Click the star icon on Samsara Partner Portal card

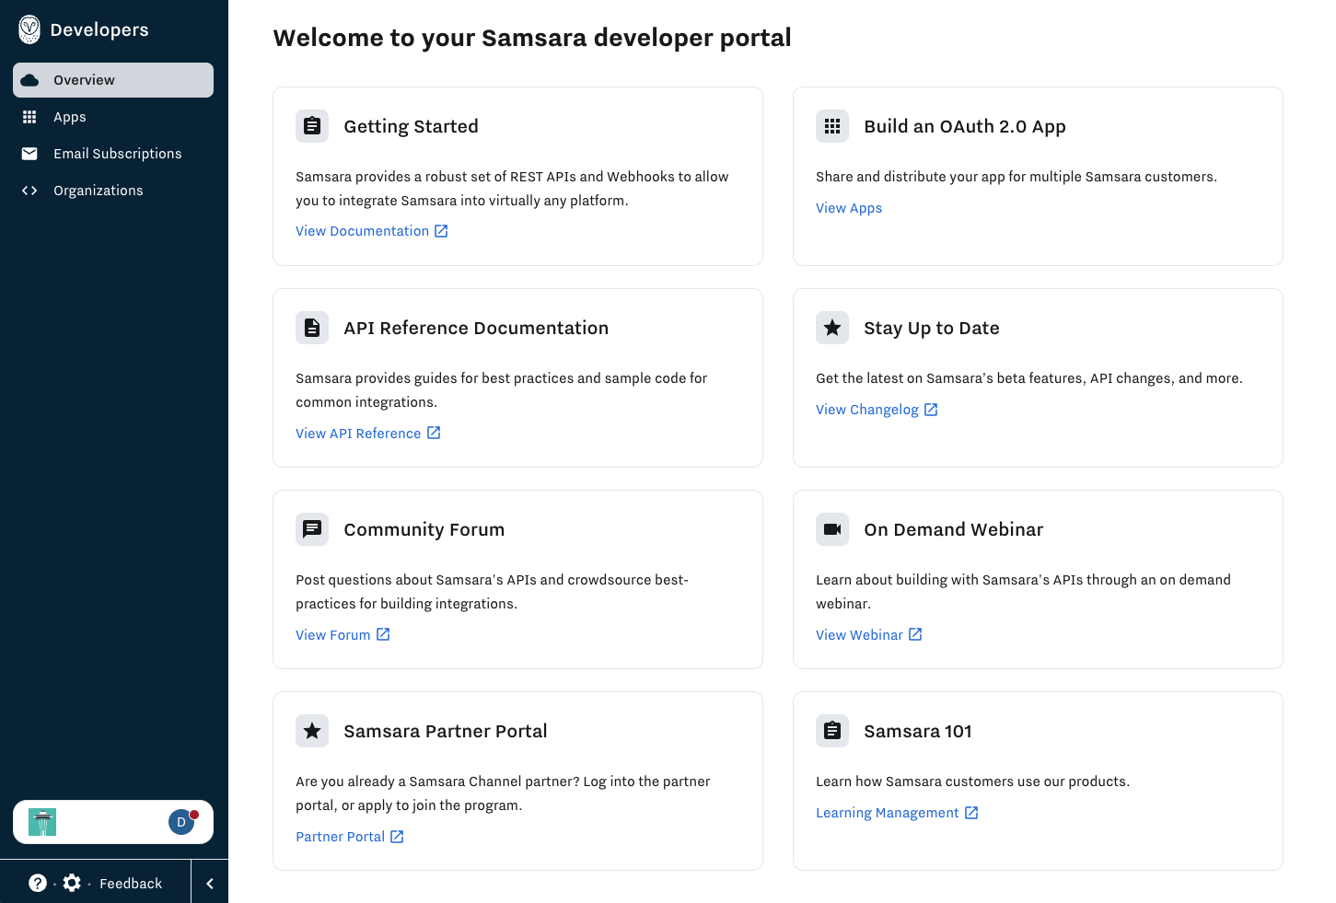point(312,731)
